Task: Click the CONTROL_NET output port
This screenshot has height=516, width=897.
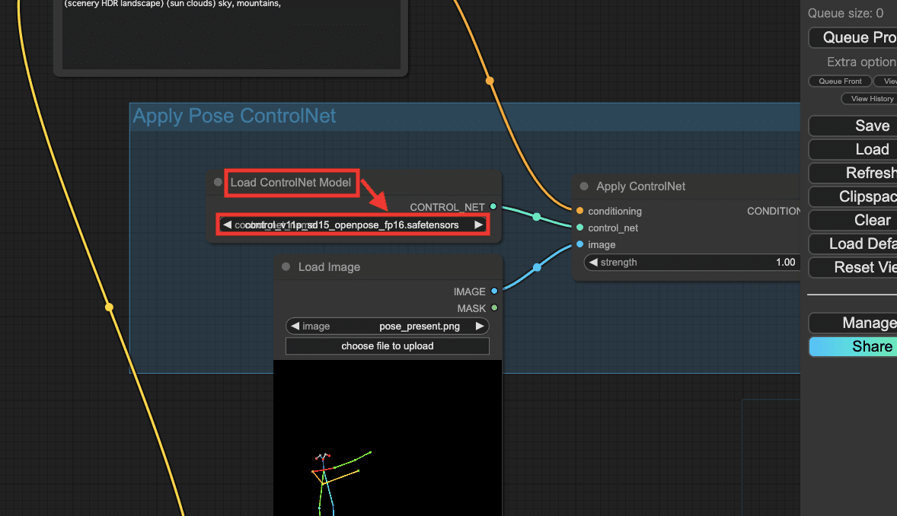Action: point(493,207)
